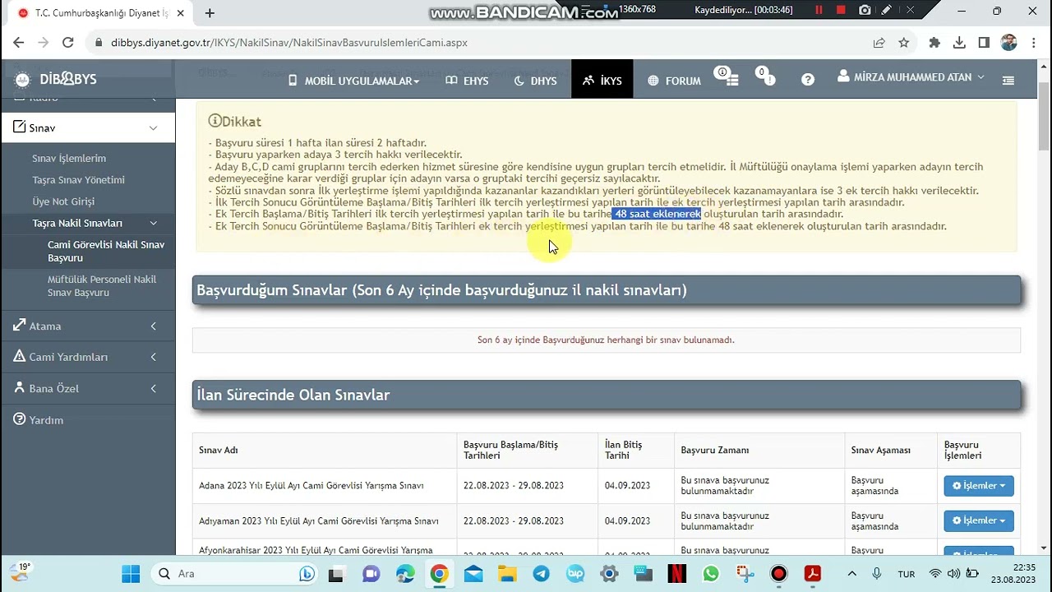Open İşlemler dropdown for Adana exam

(978, 486)
